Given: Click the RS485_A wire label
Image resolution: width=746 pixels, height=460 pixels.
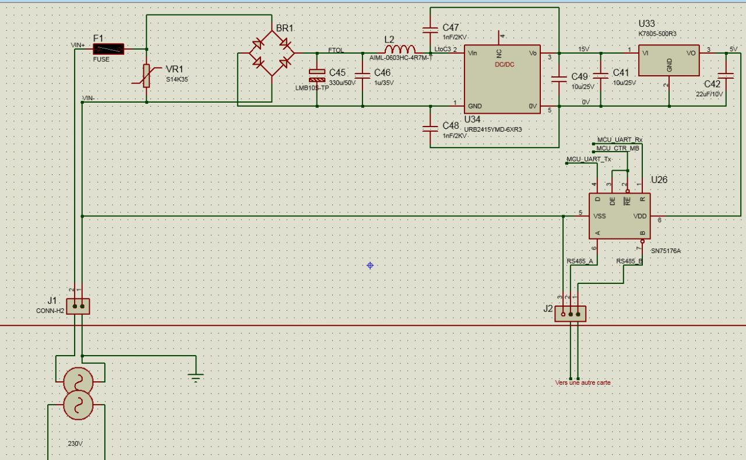Looking at the screenshot, I should [579, 261].
